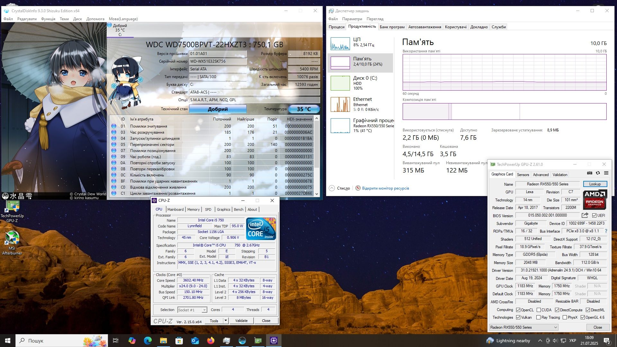Click the blue status orb for attribute 05
Screen dimensions: 617x347
tap(114, 144)
